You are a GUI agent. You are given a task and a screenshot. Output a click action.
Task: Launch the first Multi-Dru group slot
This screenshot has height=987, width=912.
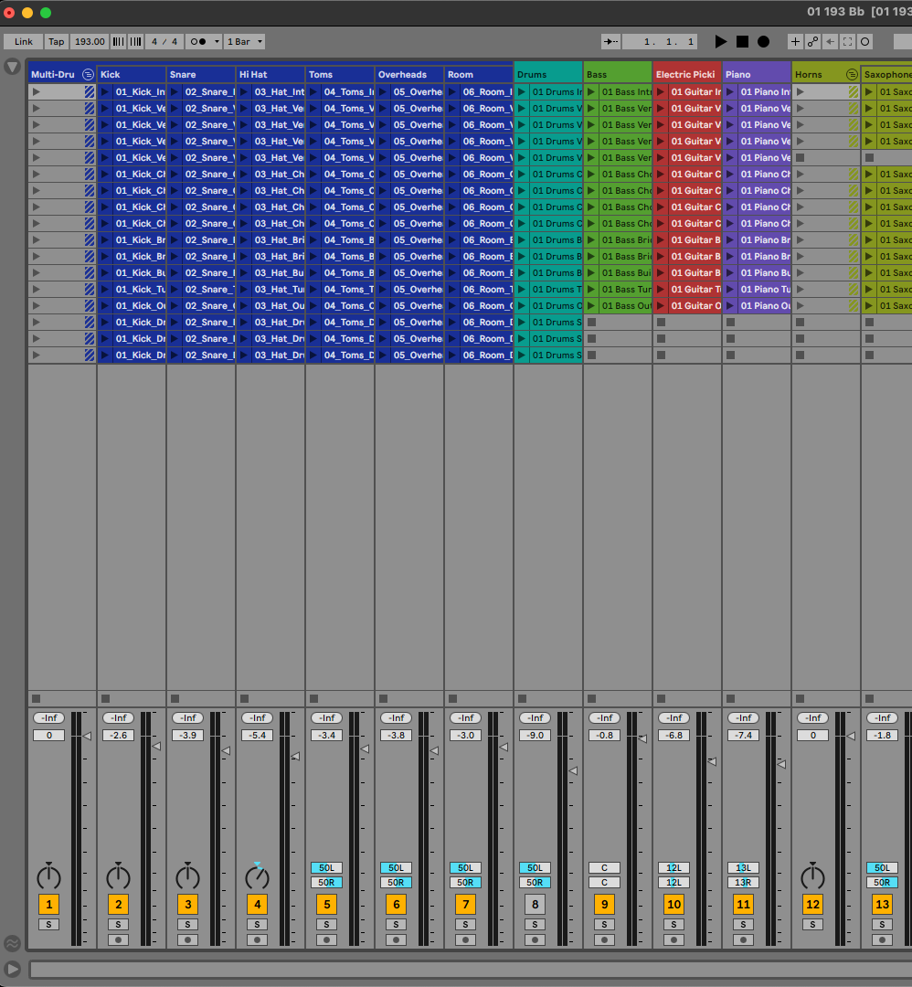pos(37,92)
